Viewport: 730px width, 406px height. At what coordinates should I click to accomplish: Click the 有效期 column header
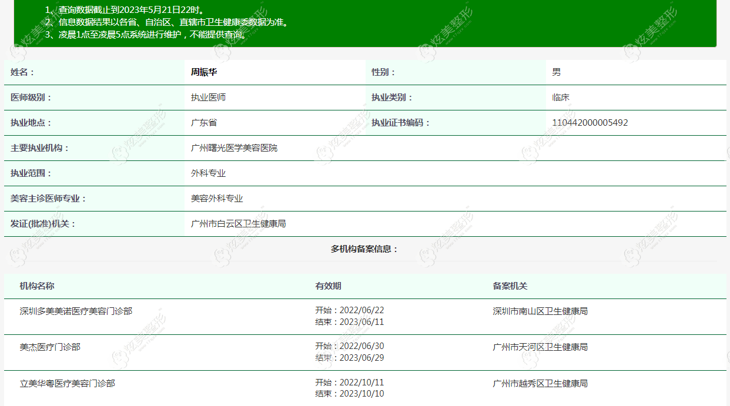coord(328,286)
